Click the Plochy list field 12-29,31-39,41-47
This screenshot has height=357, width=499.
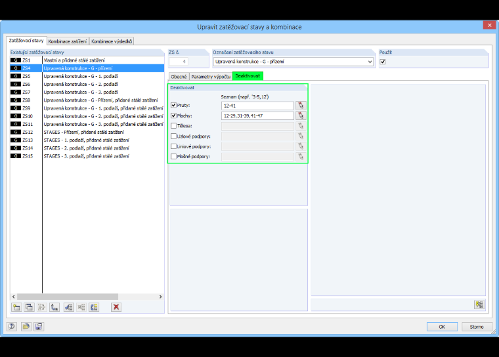[257, 115]
